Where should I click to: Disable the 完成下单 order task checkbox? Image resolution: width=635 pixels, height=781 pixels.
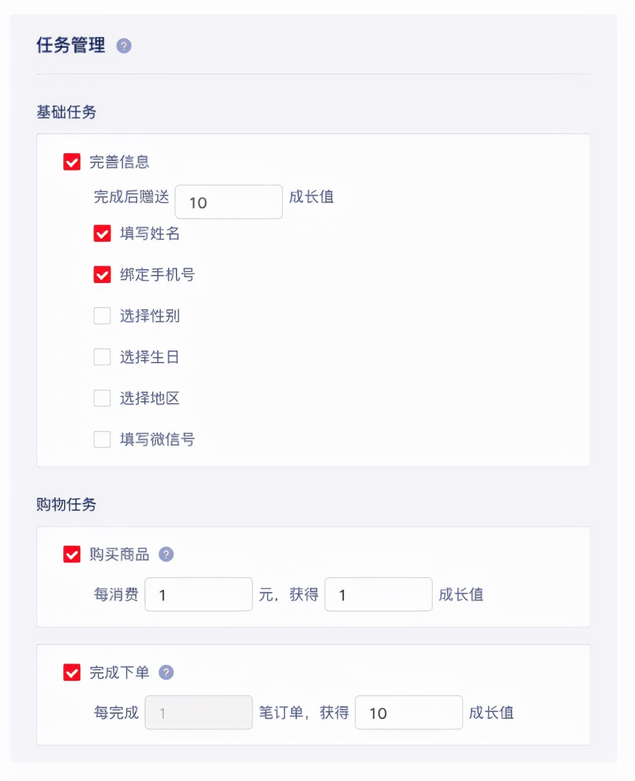pos(71,672)
